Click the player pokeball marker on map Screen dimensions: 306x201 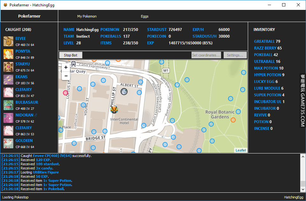114,110
